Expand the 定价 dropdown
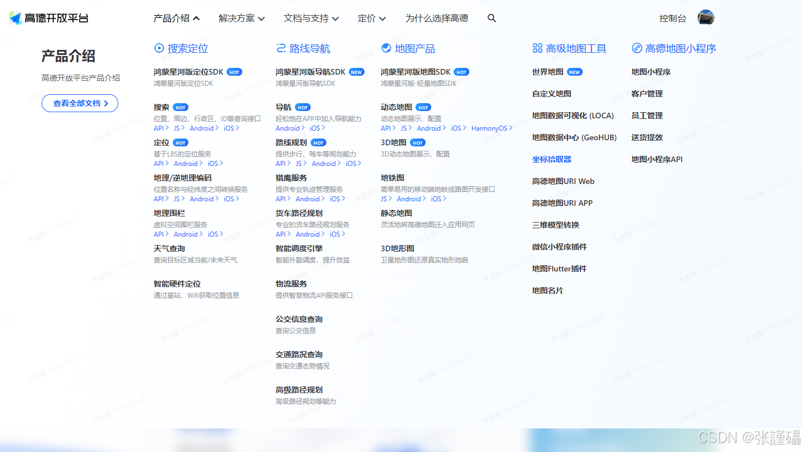The width and height of the screenshot is (803, 452). pos(372,18)
